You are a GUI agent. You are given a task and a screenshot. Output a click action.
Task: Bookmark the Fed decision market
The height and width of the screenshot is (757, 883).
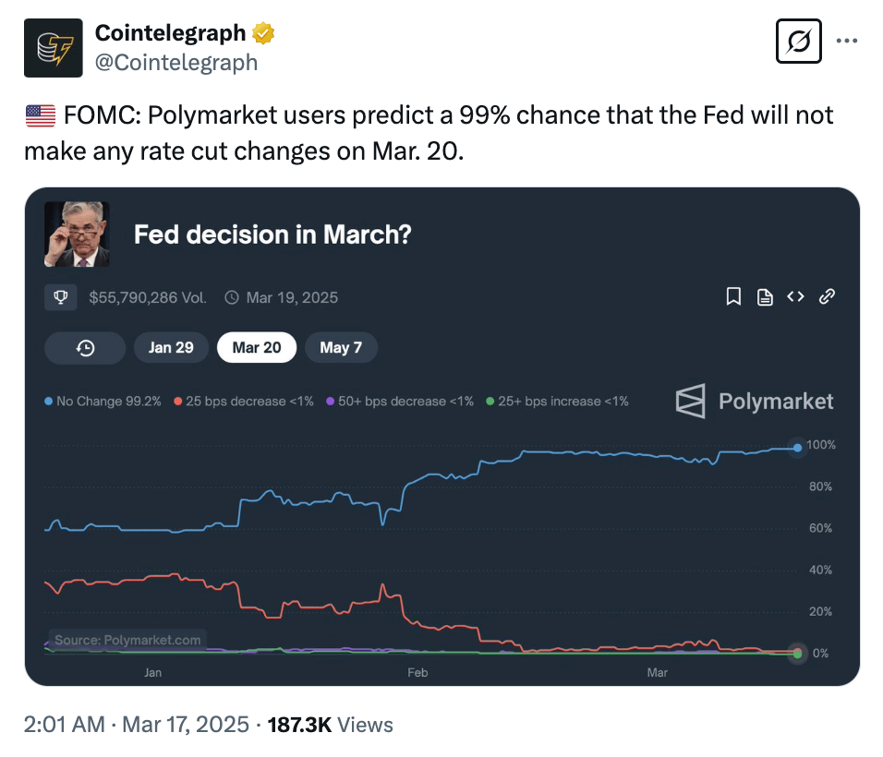click(733, 296)
